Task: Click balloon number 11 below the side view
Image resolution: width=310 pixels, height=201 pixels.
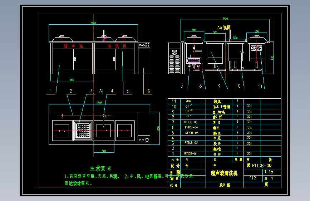Action: 260,86
